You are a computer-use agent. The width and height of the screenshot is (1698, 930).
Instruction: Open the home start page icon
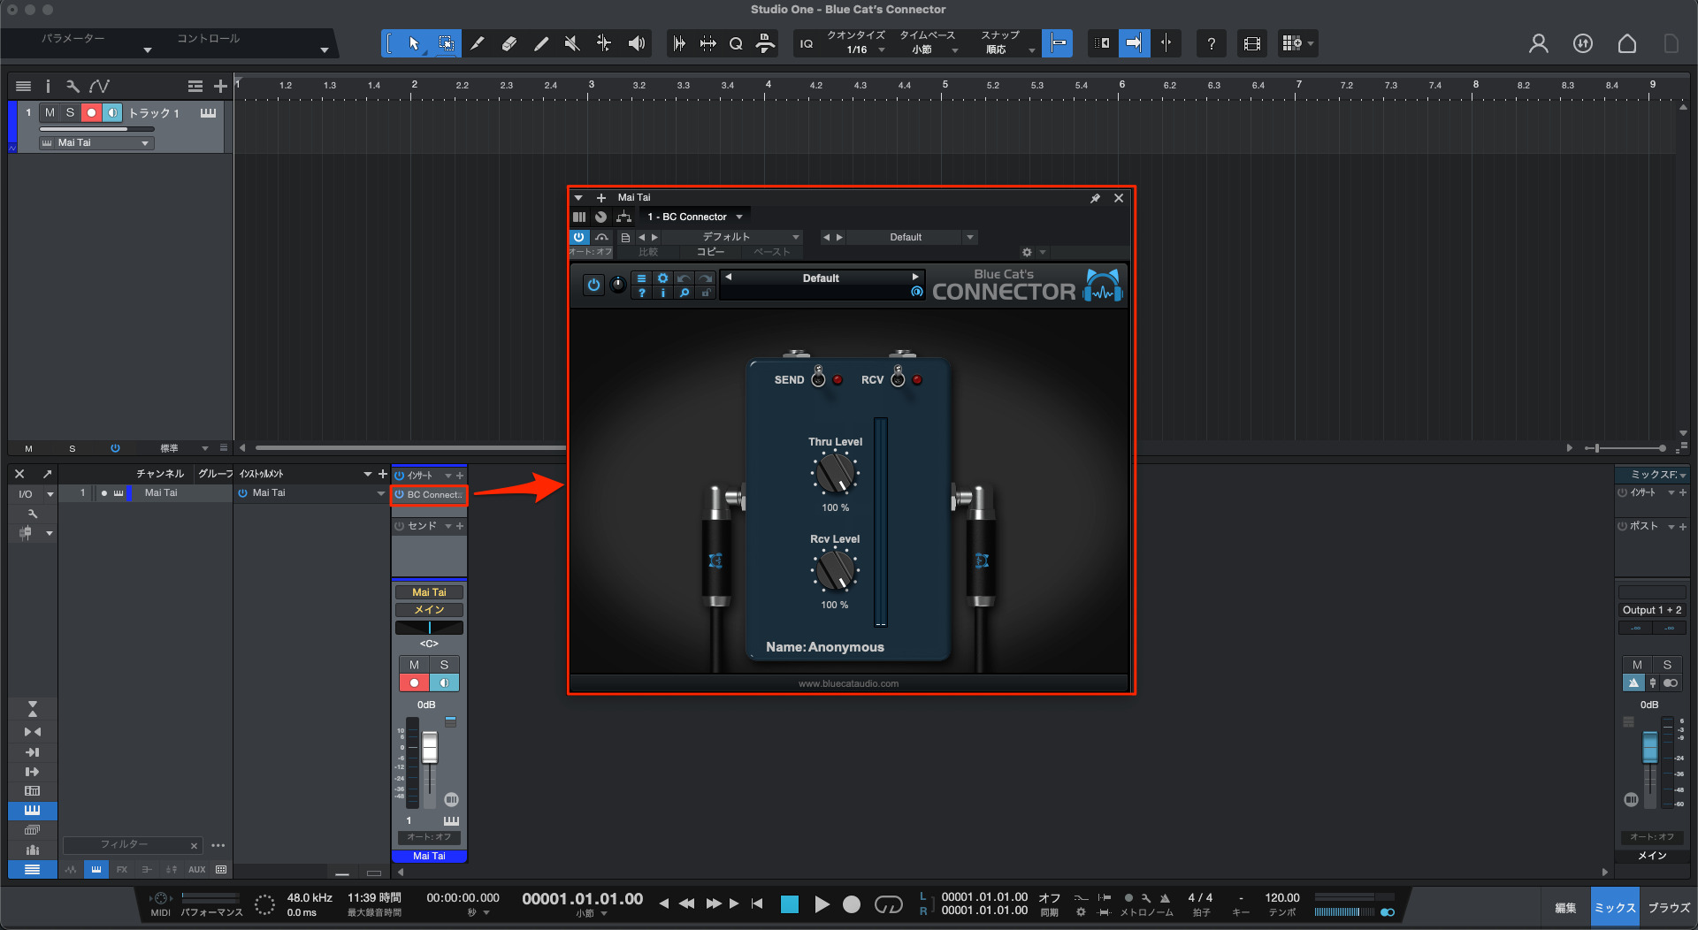[1627, 43]
